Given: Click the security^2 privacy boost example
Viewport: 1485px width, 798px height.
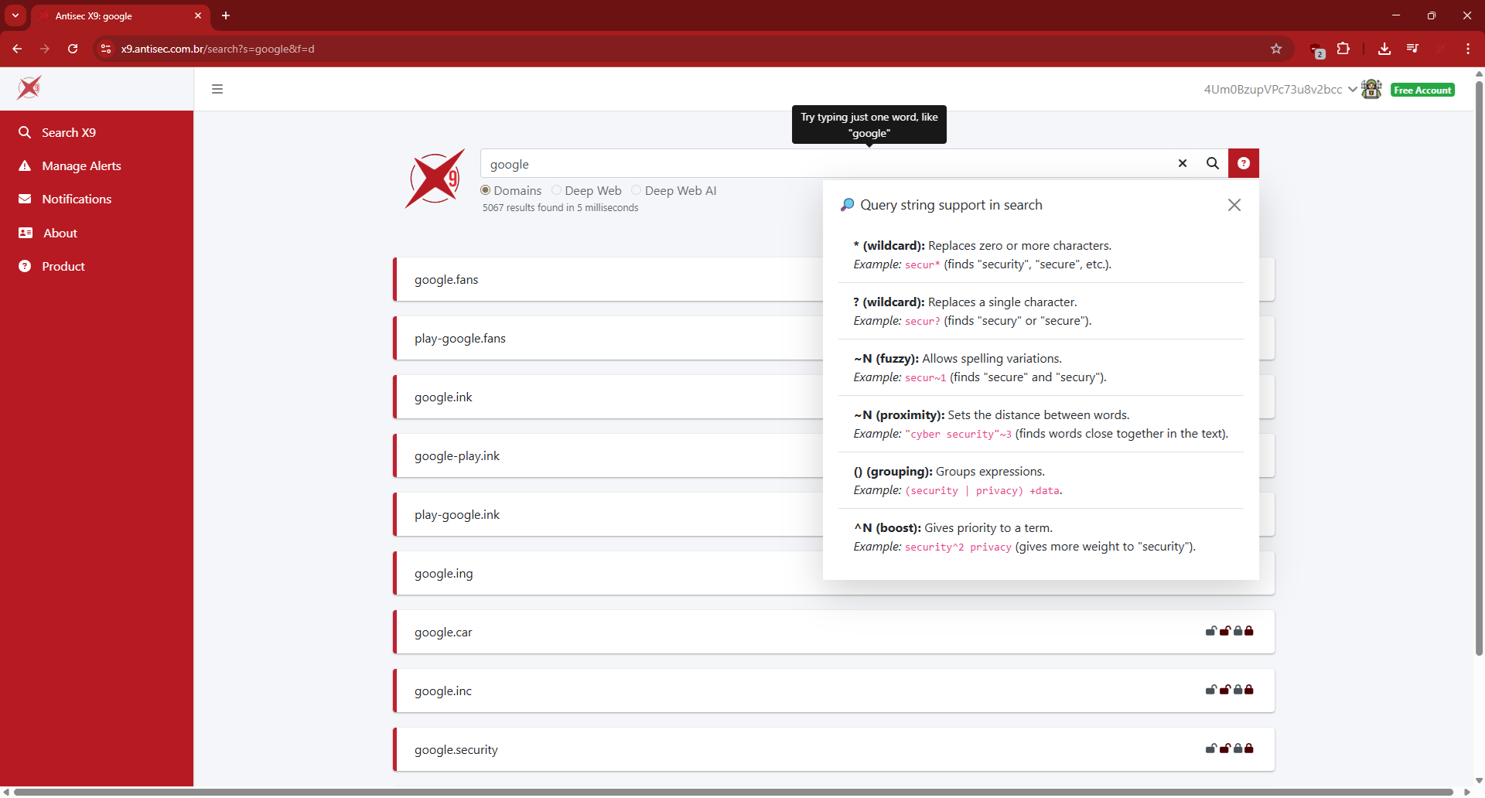Looking at the screenshot, I should [x=958, y=547].
